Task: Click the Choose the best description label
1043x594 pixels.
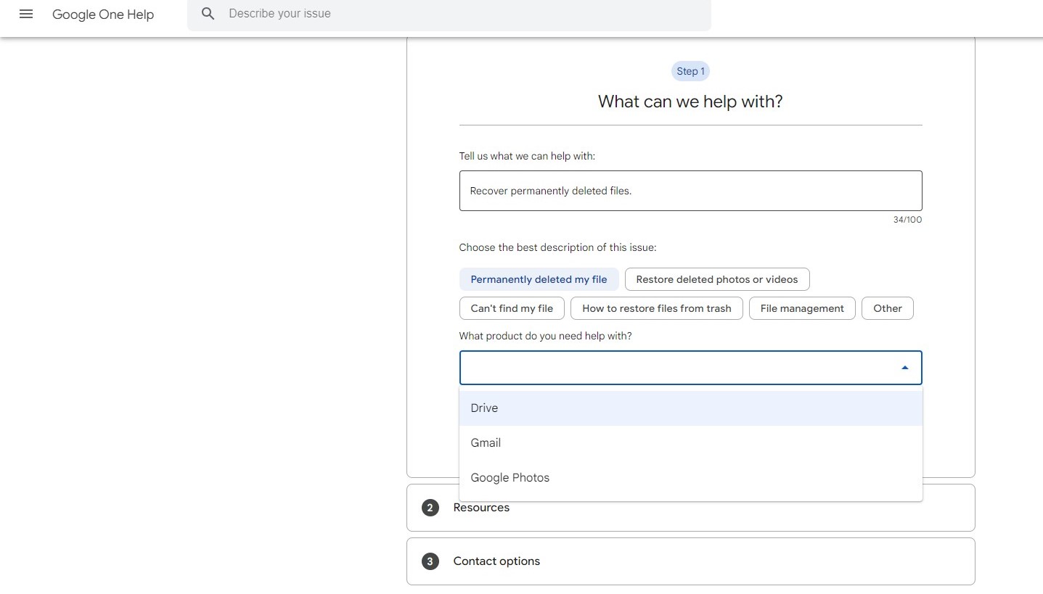Action: (x=557, y=247)
